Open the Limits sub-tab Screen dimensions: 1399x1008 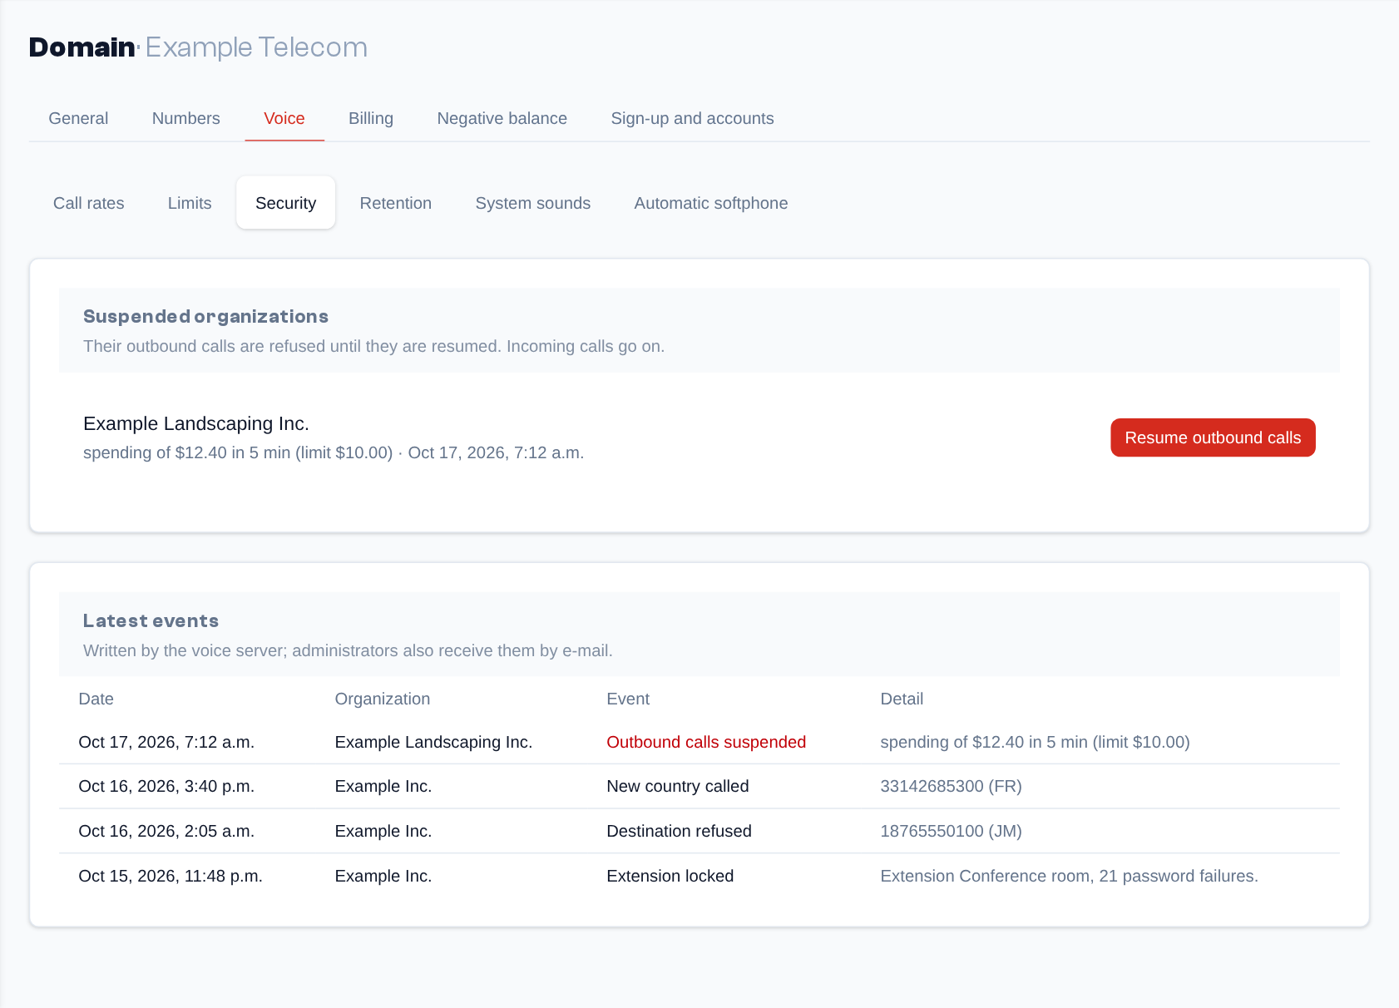tap(190, 203)
